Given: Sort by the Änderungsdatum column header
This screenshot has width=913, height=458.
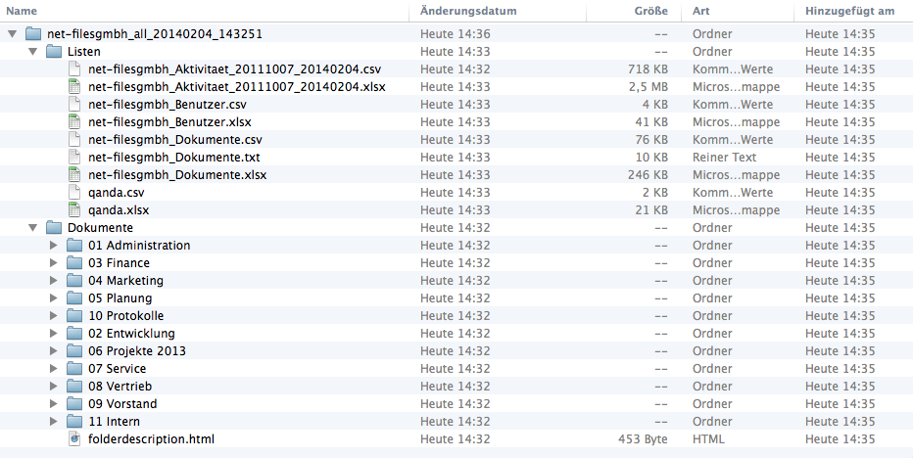Looking at the screenshot, I should pyautogui.click(x=467, y=11).
